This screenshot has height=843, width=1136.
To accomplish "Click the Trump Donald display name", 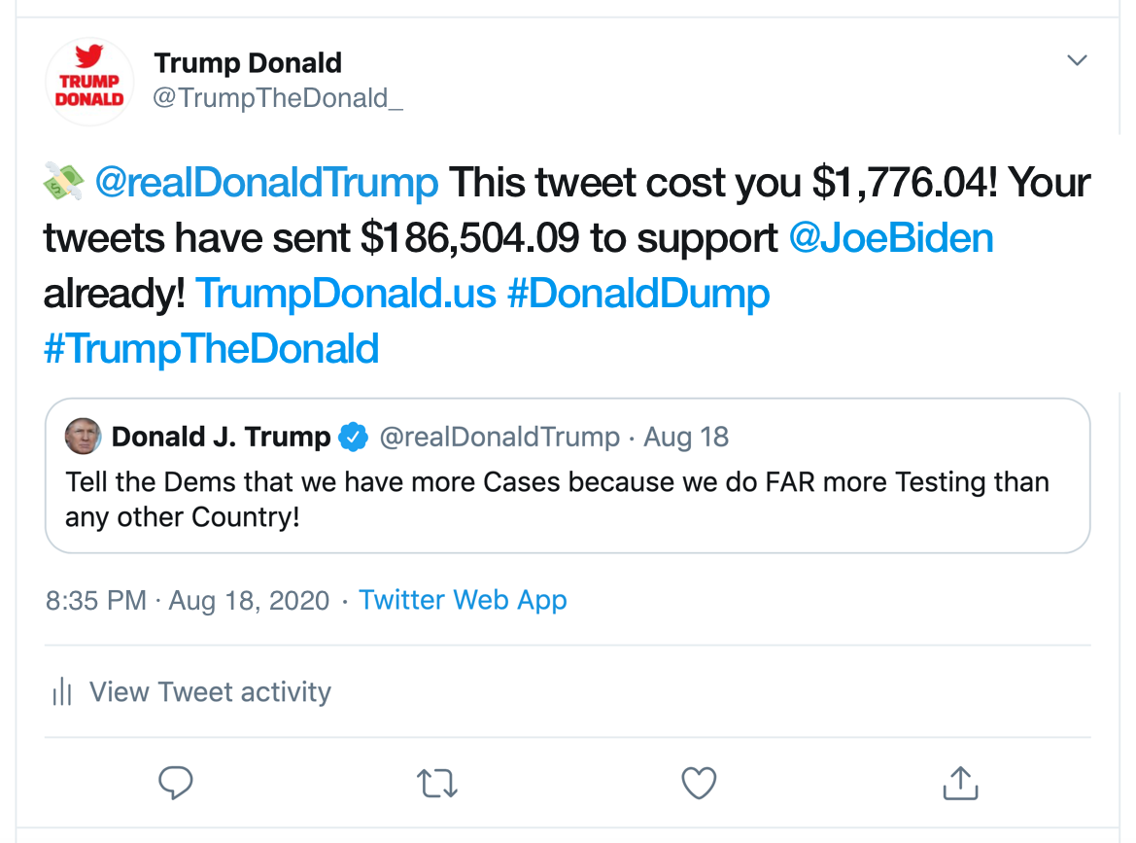I will coord(248,63).
